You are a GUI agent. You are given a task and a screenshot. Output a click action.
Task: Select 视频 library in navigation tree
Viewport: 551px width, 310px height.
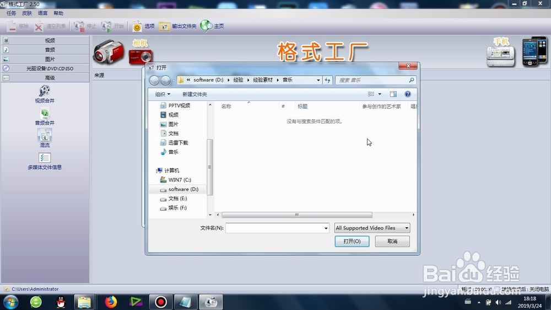pos(169,115)
